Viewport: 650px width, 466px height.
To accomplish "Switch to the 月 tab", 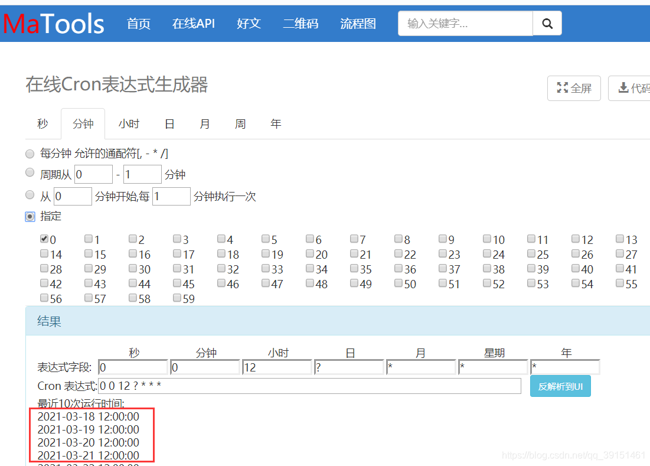I will [x=205, y=123].
